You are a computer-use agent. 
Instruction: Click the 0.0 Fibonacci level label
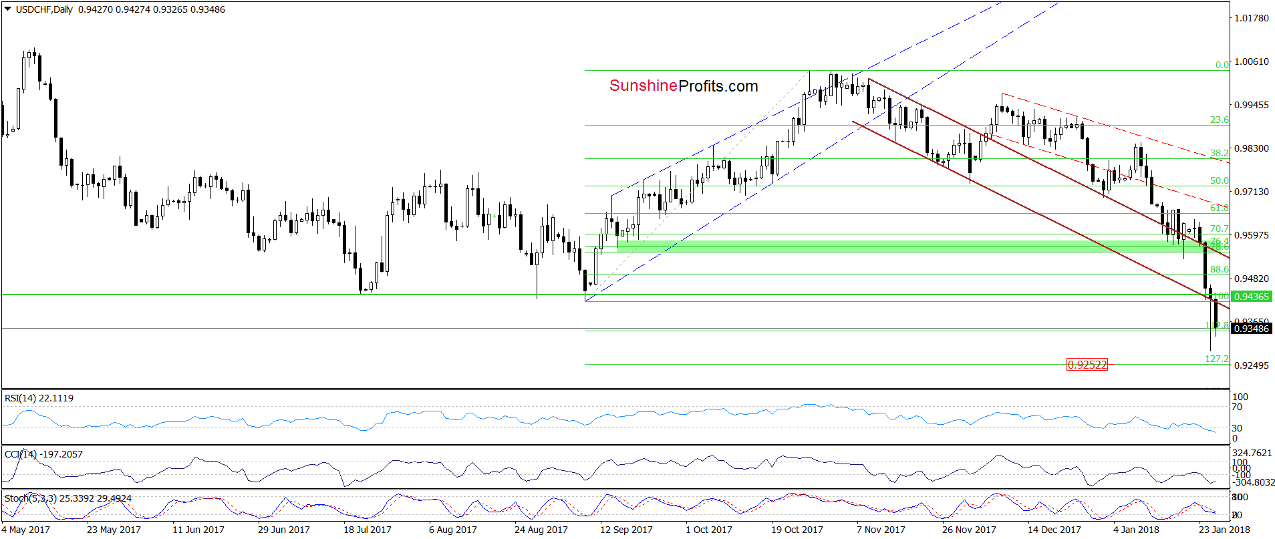click(1222, 65)
